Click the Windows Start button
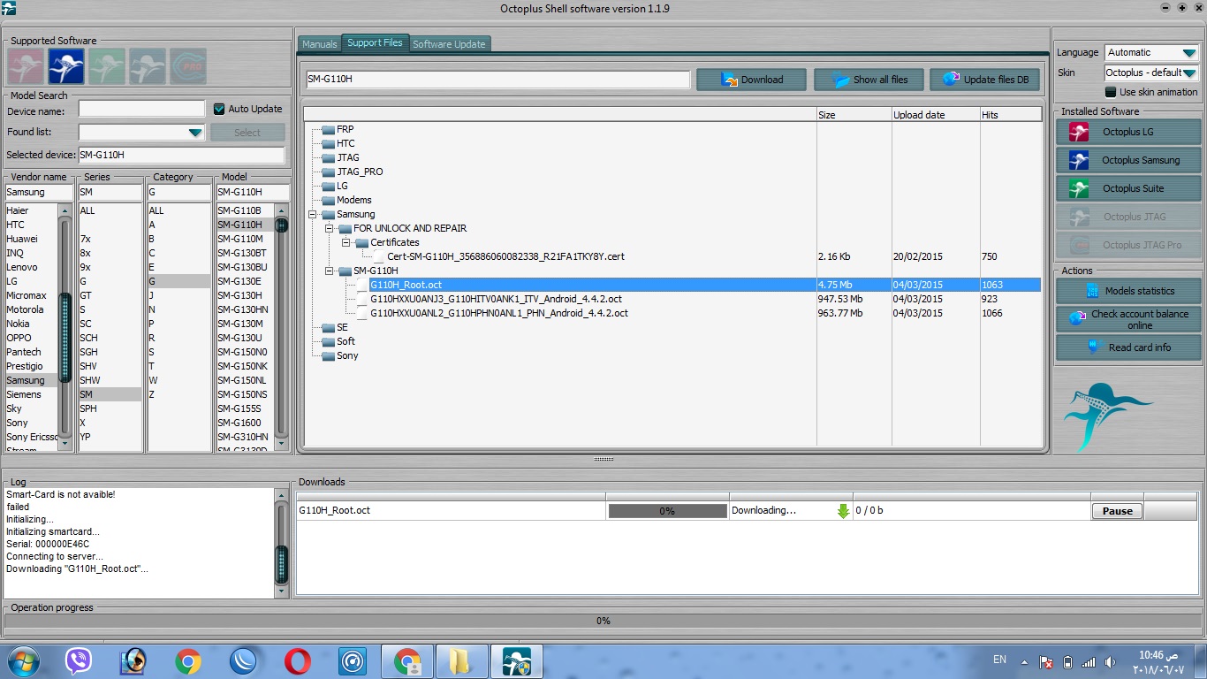Viewport: 1207px width, 679px height. 23,660
